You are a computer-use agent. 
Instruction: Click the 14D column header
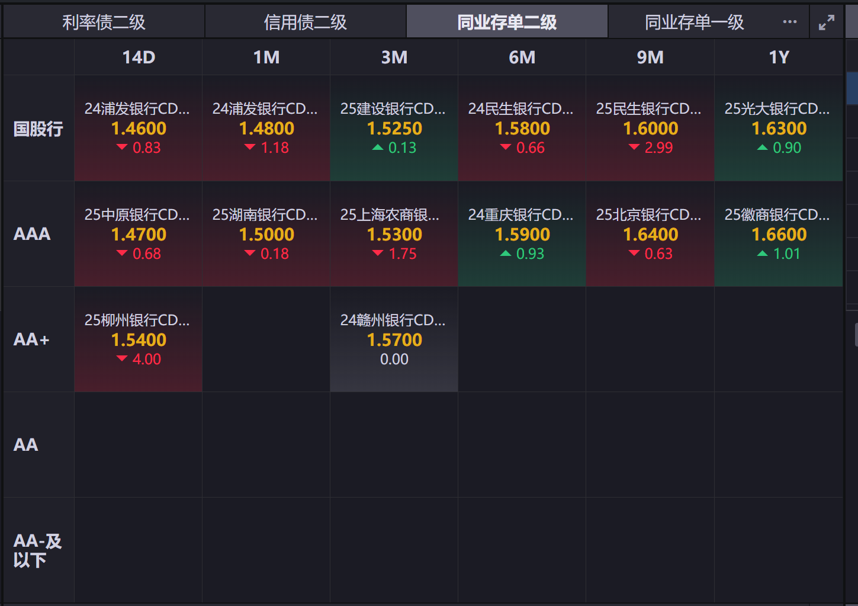coord(139,57)
